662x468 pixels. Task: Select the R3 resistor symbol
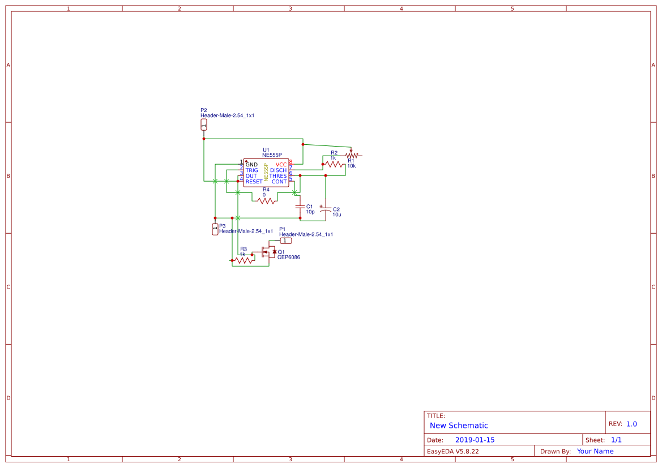244,260
